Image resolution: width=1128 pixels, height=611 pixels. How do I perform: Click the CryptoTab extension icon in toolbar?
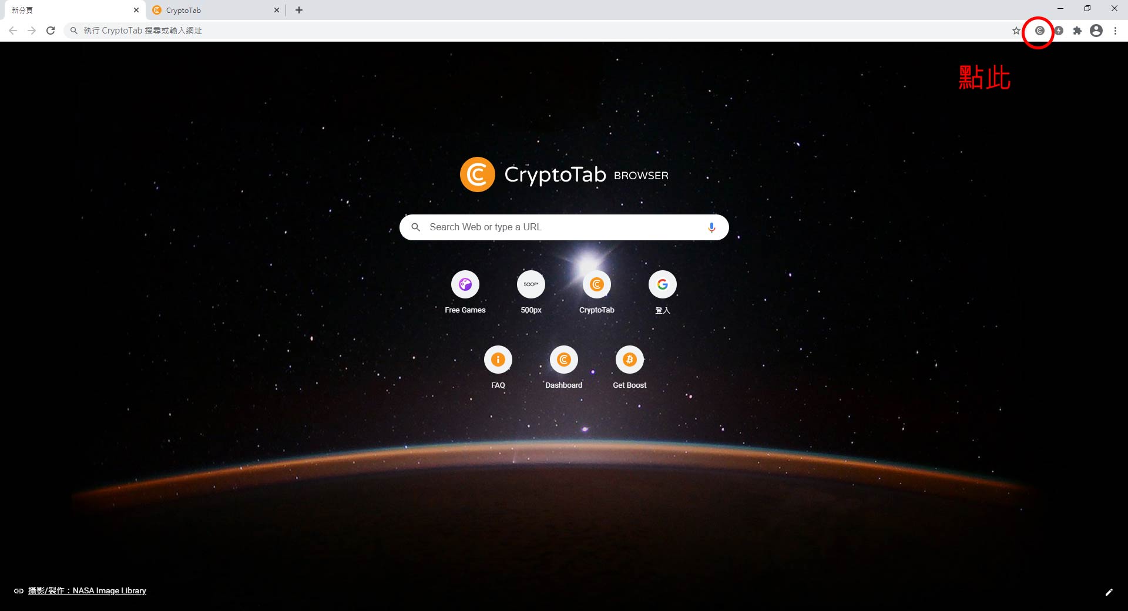(1039, 31)
